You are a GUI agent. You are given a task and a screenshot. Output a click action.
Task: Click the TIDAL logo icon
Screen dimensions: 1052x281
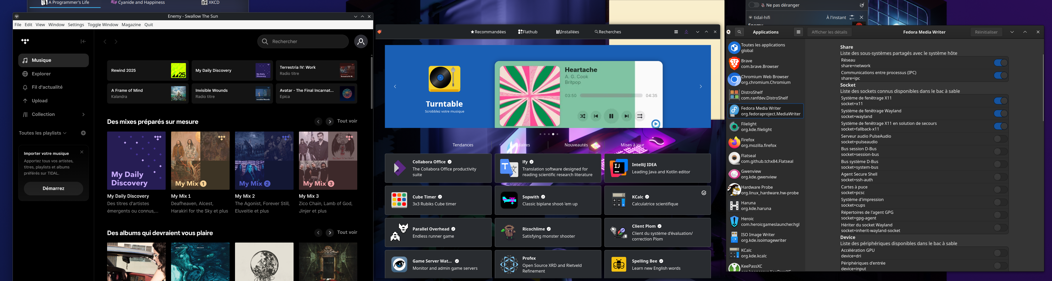point(25,41)
